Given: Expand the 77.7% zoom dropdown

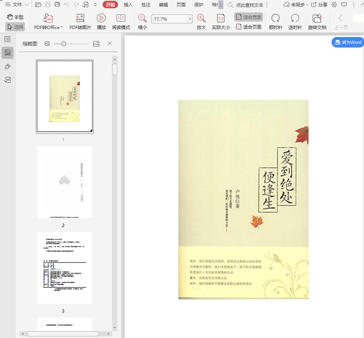Looking at the screenshot, I should point(190,19).
